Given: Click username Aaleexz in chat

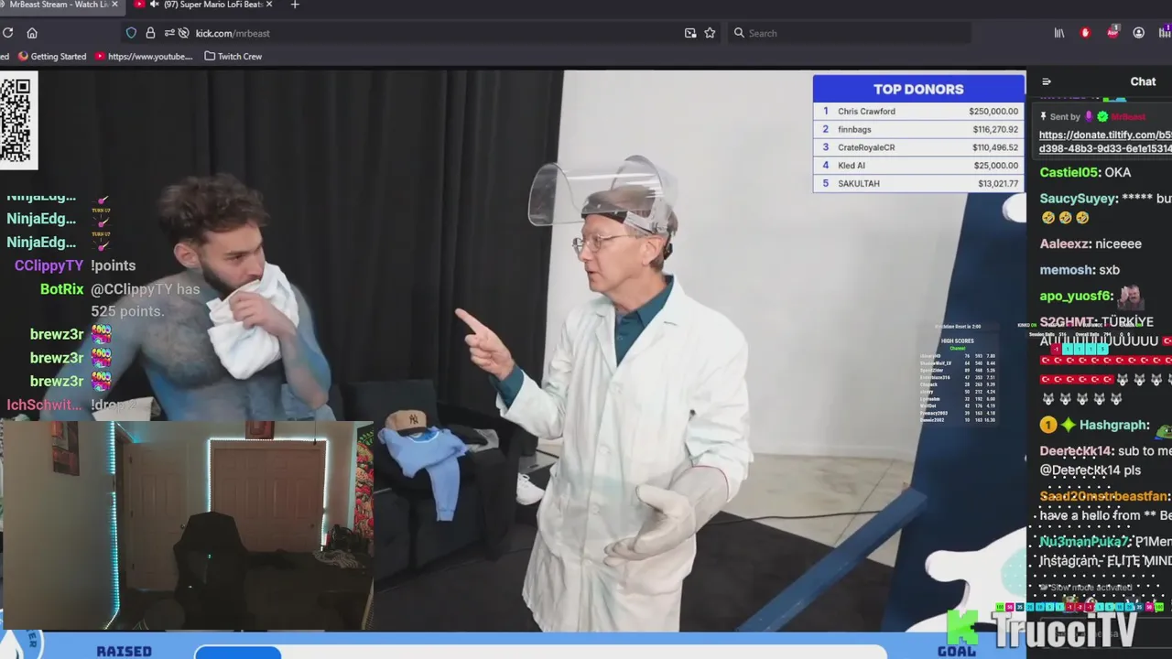Looking at the screenshot, I should point(1065,243).
